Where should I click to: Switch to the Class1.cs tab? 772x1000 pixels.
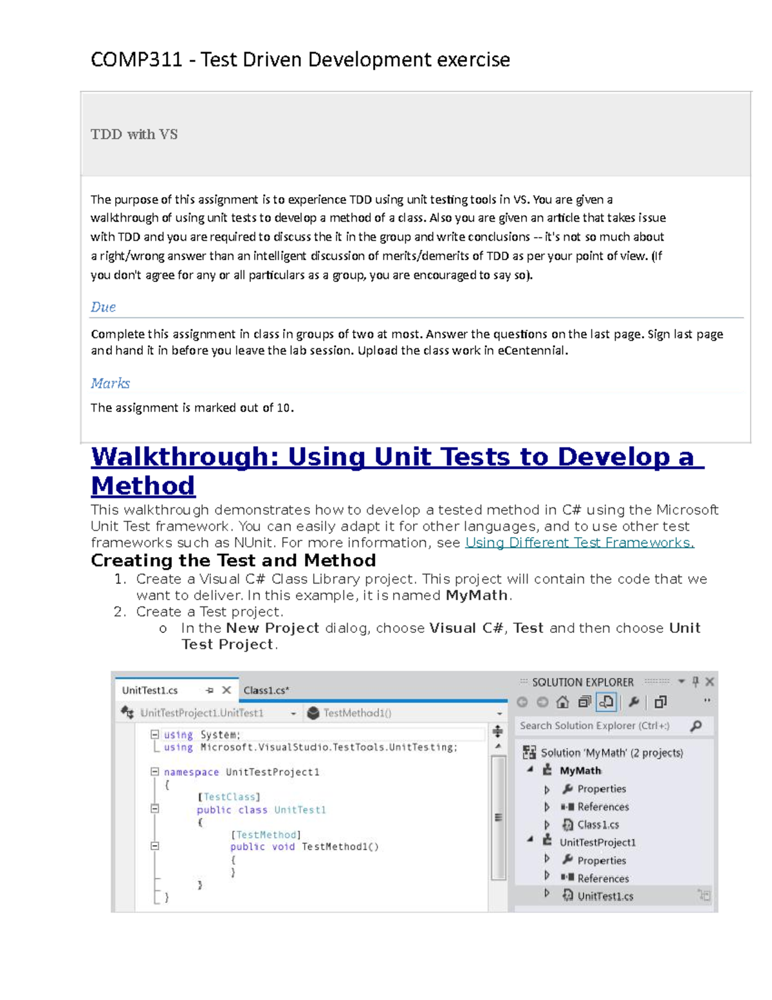(267, 689)
